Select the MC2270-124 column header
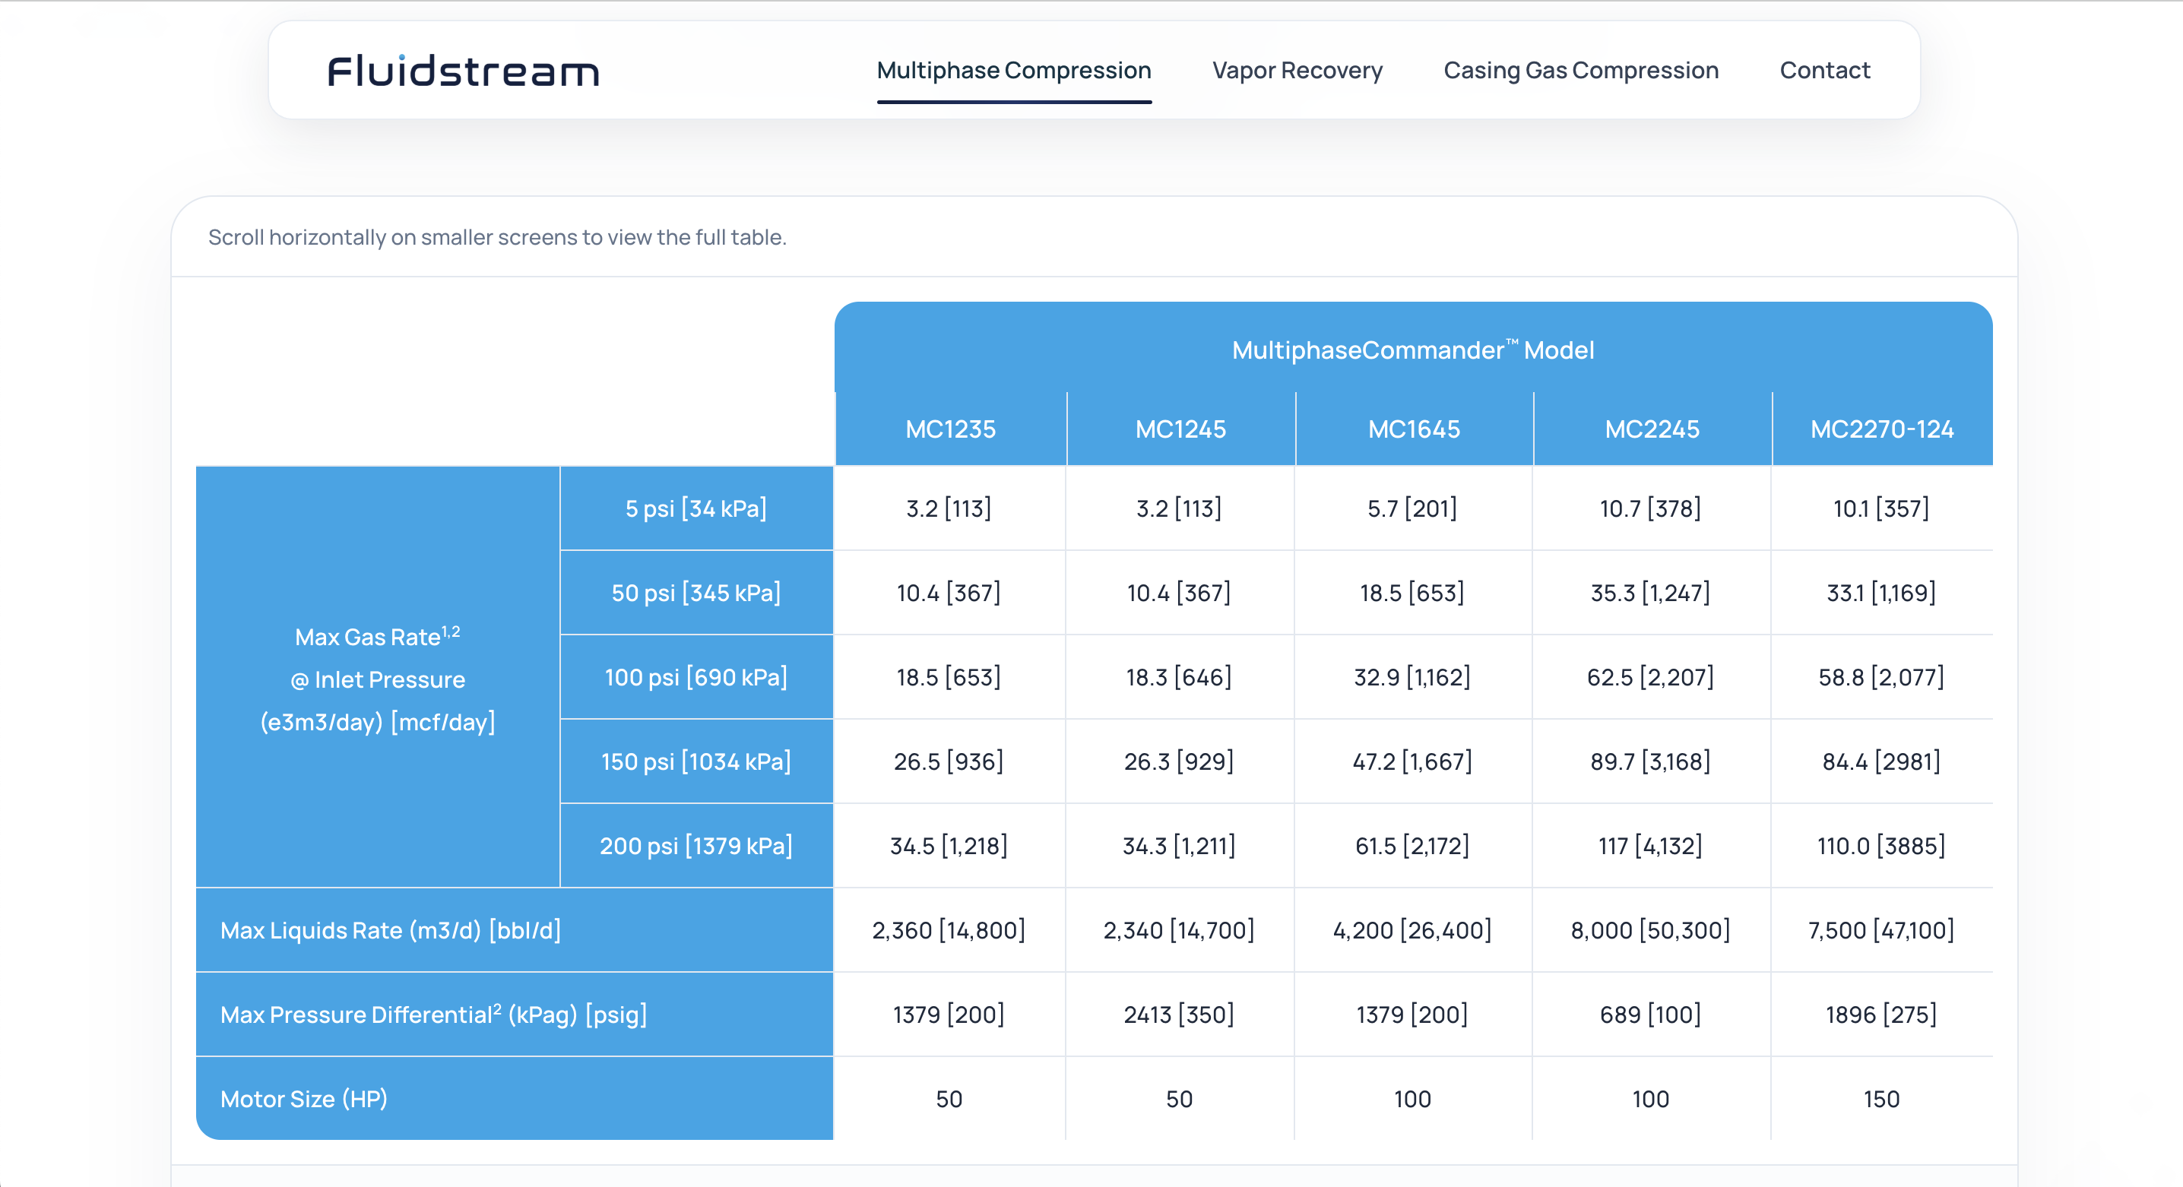 coord(1882,429)
